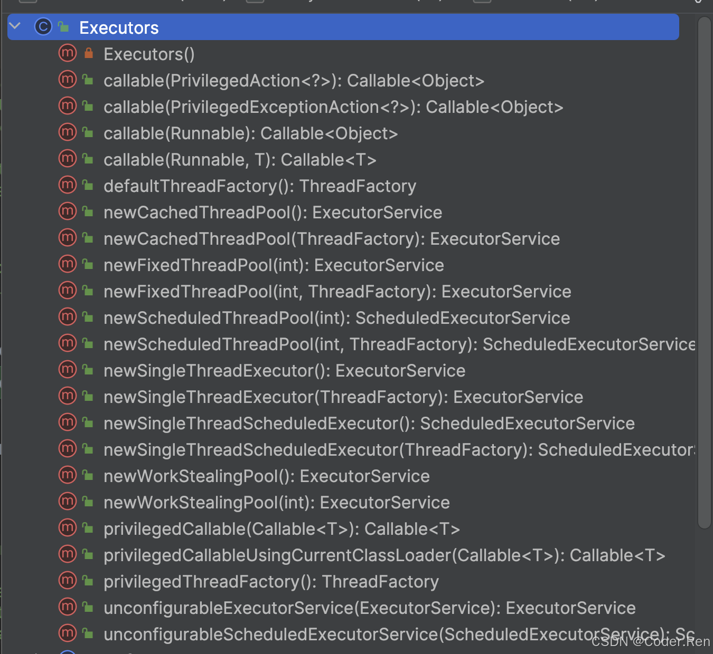Click method icon of callable(PrivilegedAction<?>)
The image size is (713, 654).
(68, 80)
